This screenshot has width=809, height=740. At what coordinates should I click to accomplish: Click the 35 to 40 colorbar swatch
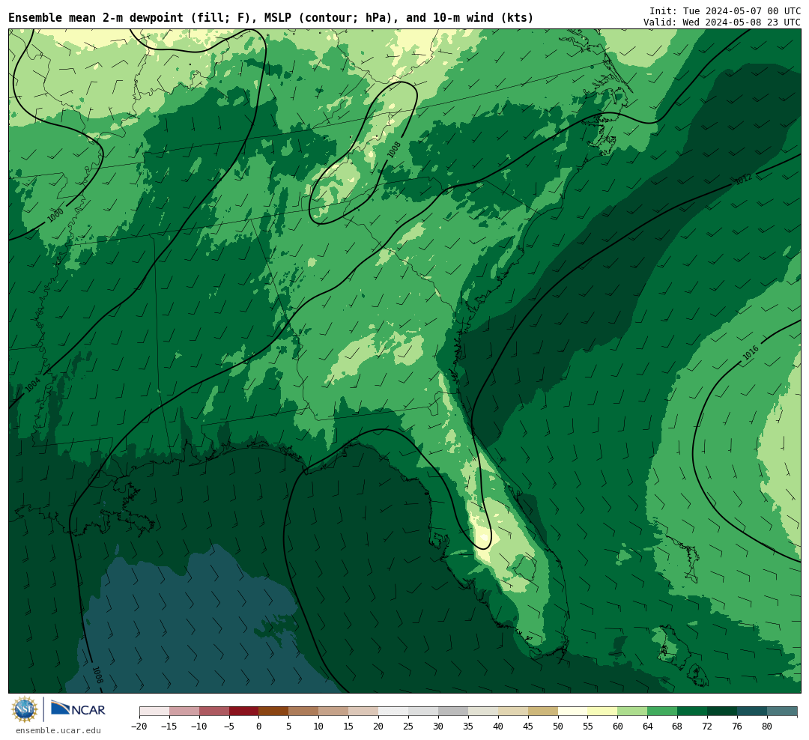[483, 712]
